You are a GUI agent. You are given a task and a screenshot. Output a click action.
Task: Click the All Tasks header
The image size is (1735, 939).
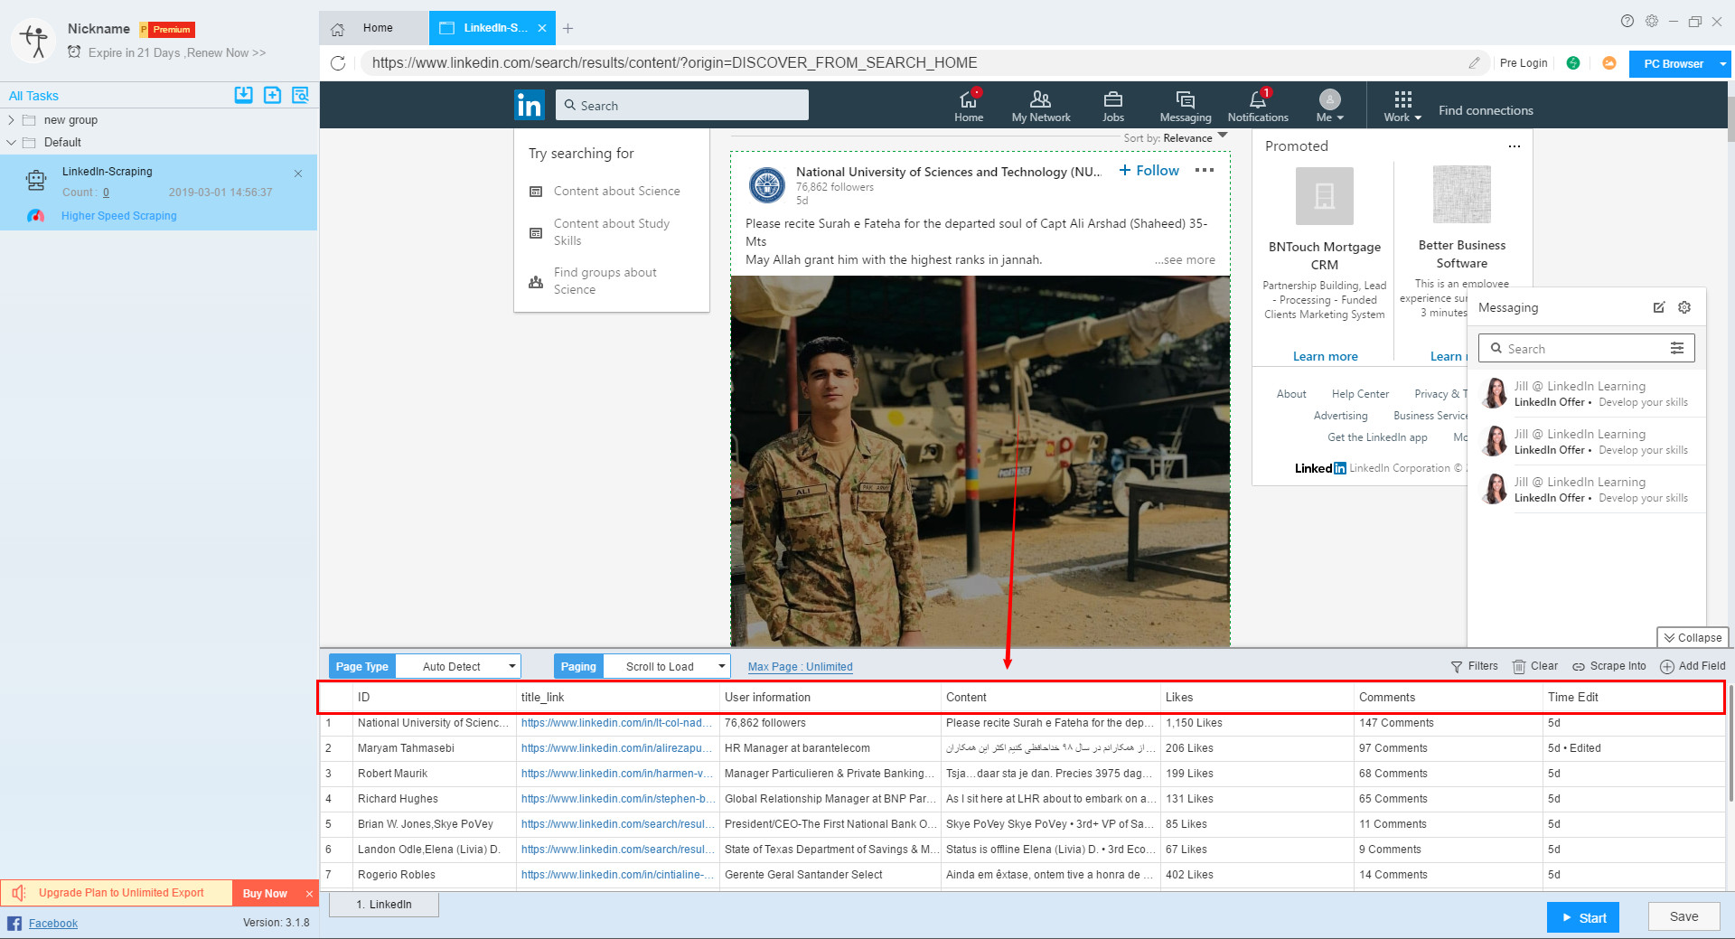pos(33,96)
